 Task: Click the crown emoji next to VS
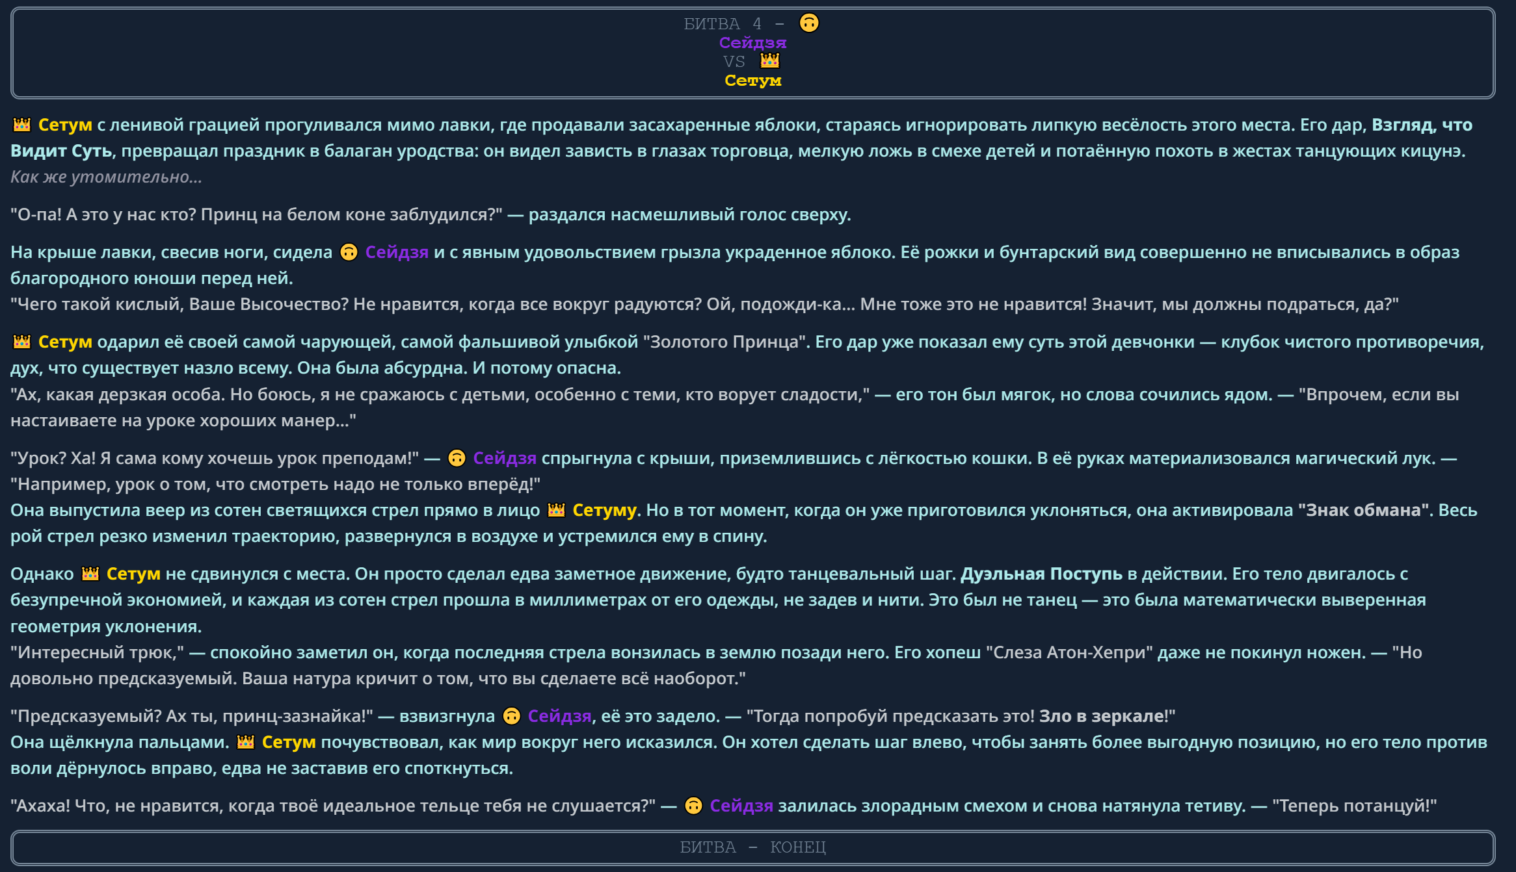[769, 60]
